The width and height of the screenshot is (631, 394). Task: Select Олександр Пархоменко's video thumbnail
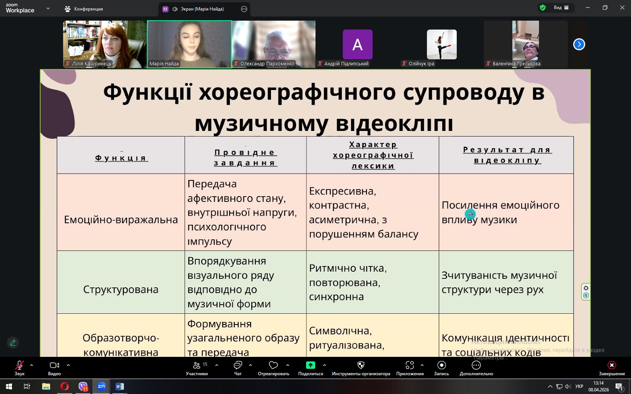click(x=274, y=44)
